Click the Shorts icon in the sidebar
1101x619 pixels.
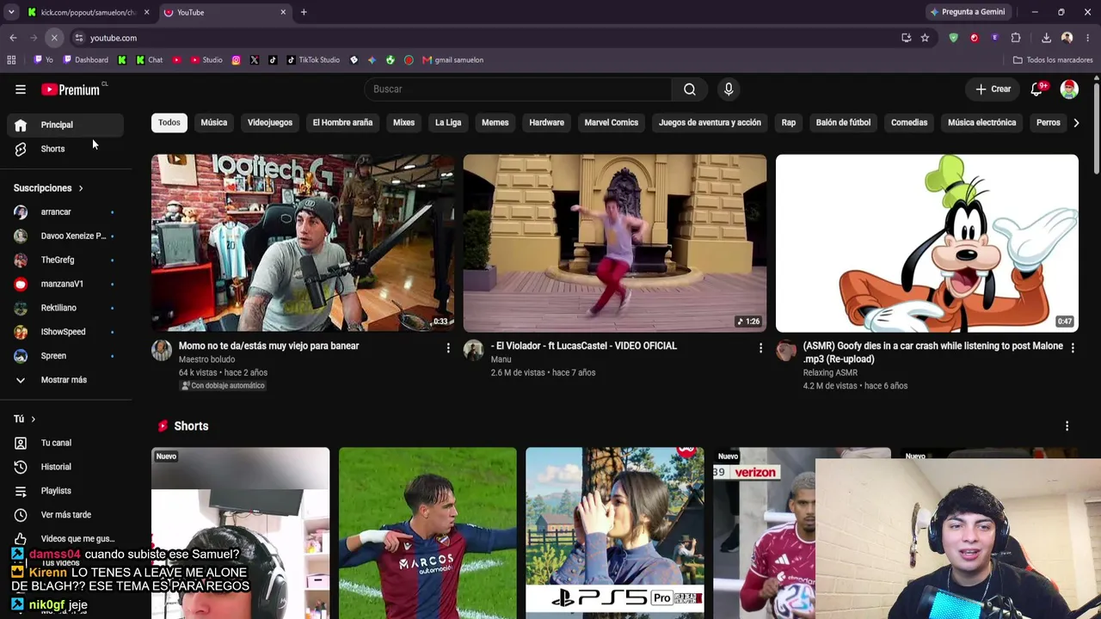[x=21, y=149]
